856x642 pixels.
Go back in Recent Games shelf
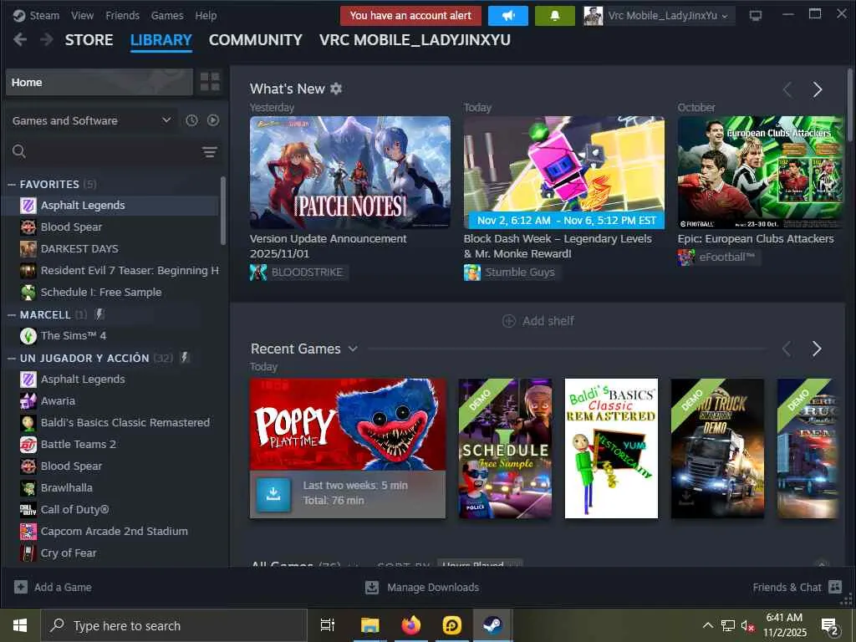pos(787,349)
